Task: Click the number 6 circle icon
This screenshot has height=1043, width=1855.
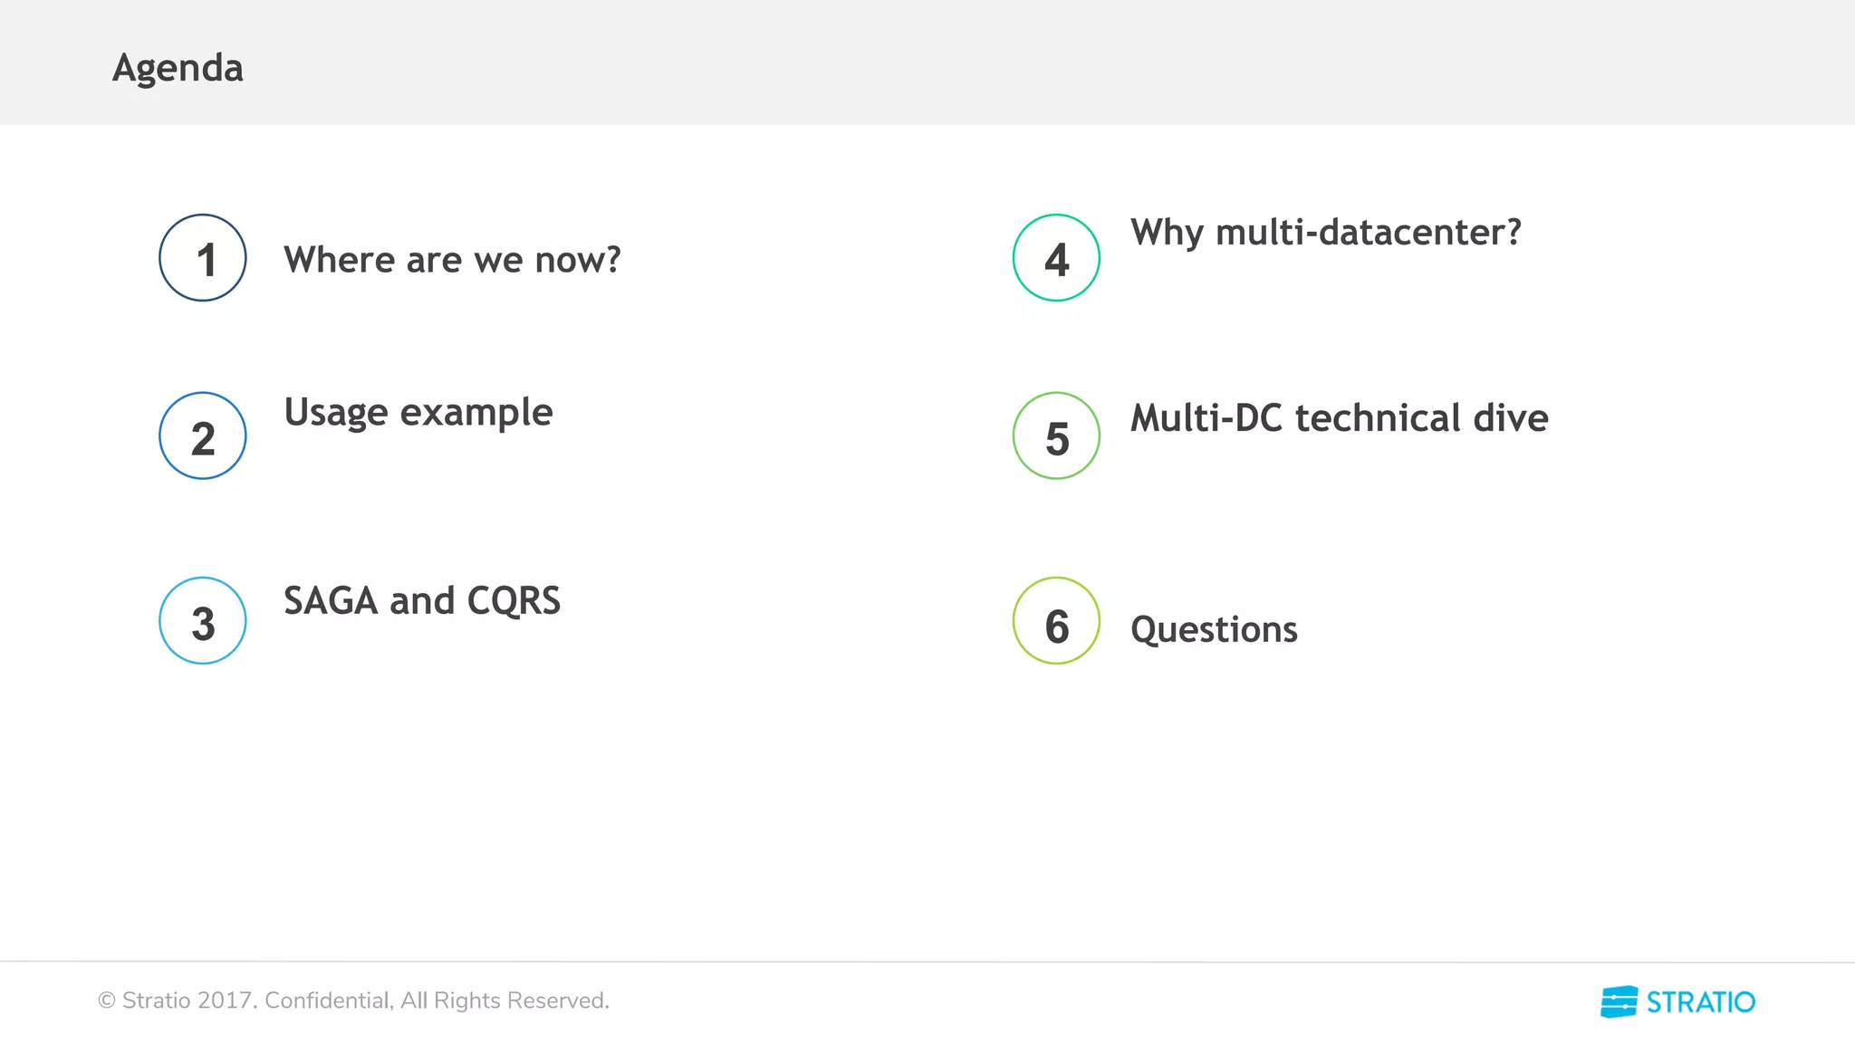Action: coord(1056,621)
